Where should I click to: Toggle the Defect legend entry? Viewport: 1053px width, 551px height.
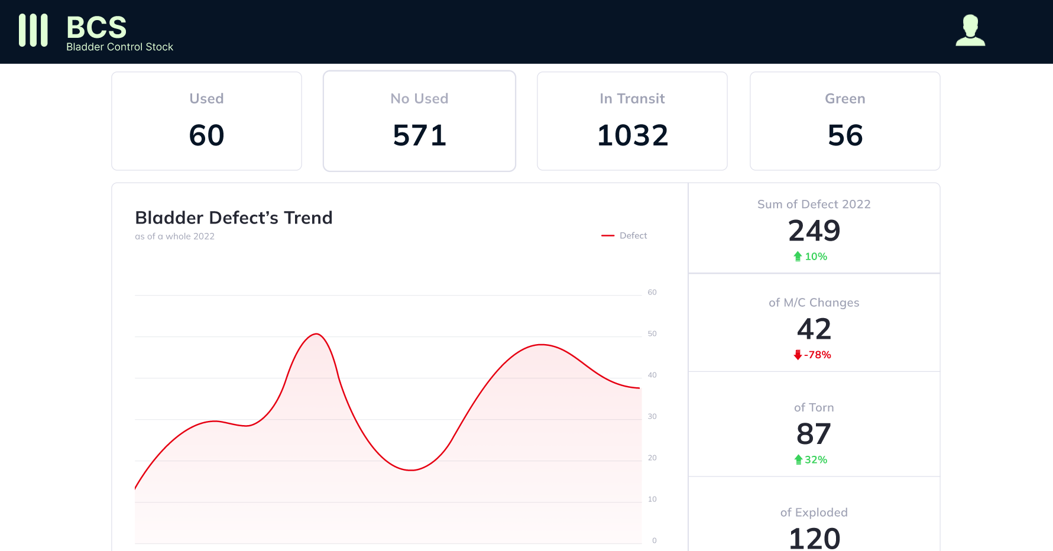tap(624, 235)
